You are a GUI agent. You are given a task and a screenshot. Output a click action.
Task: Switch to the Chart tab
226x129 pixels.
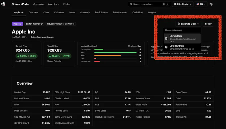click(x=46, y=12)
